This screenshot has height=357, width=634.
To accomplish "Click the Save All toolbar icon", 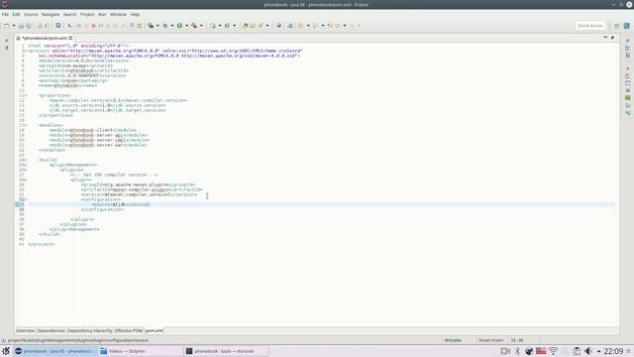I will 29,26.
